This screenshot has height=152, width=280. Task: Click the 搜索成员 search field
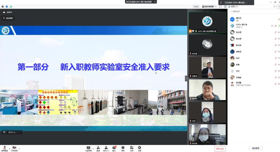[x=254, y=11]
